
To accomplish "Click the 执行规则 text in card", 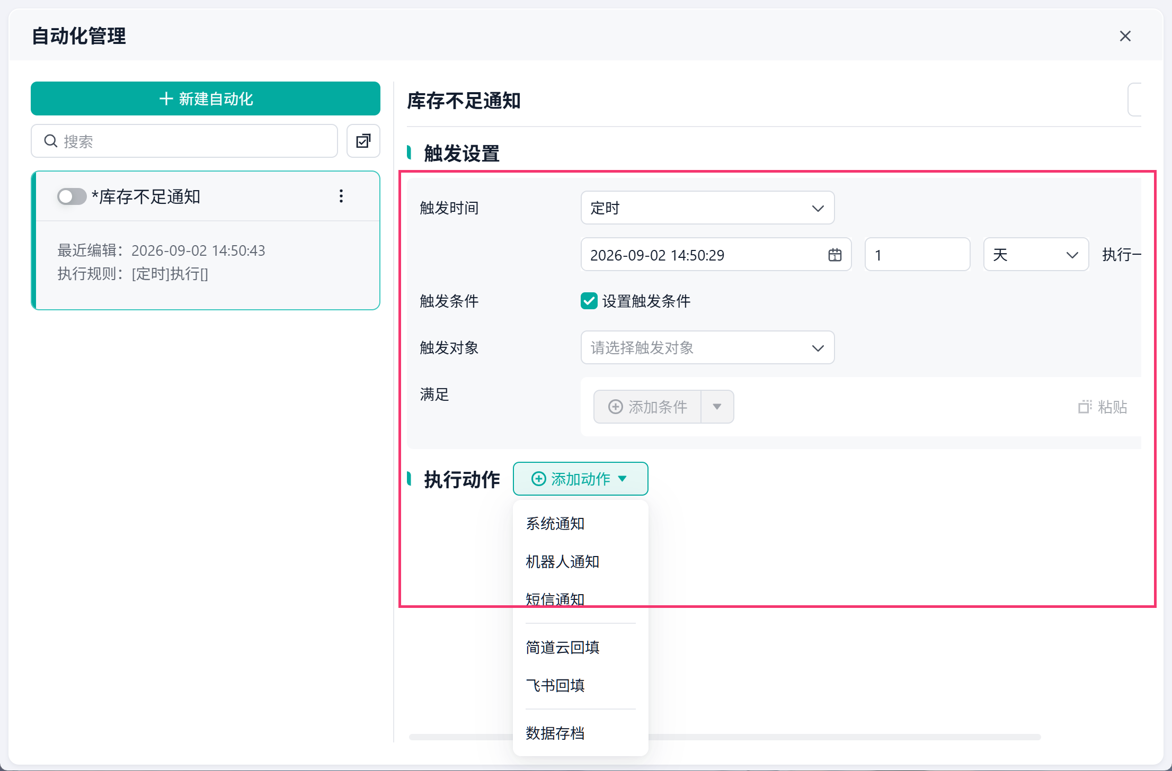I will (132, 274).
